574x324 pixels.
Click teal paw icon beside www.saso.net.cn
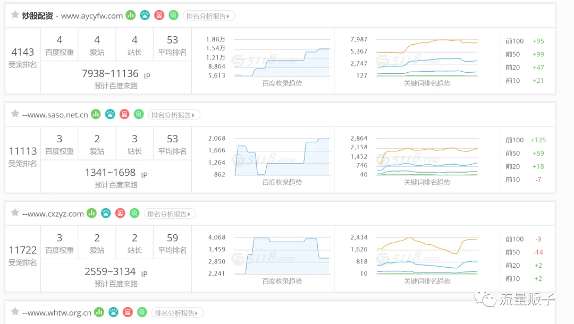[x=110, y=114]
